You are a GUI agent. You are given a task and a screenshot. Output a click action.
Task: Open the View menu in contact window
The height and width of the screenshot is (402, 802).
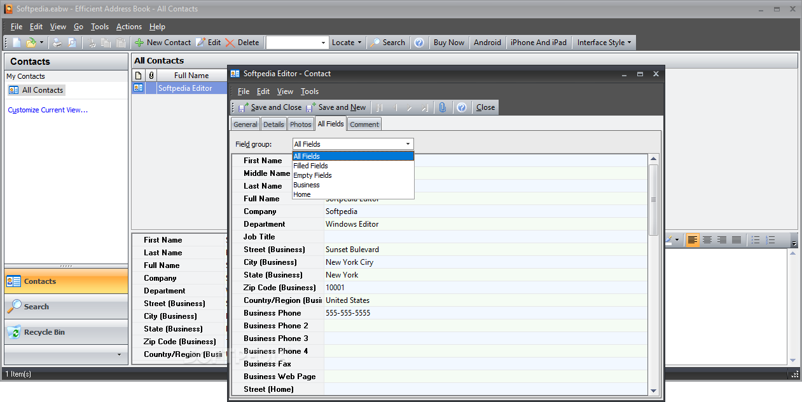pos(286,91)
